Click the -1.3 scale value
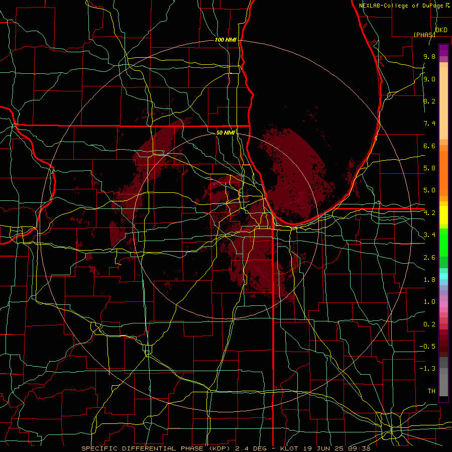 click(427, 369)
